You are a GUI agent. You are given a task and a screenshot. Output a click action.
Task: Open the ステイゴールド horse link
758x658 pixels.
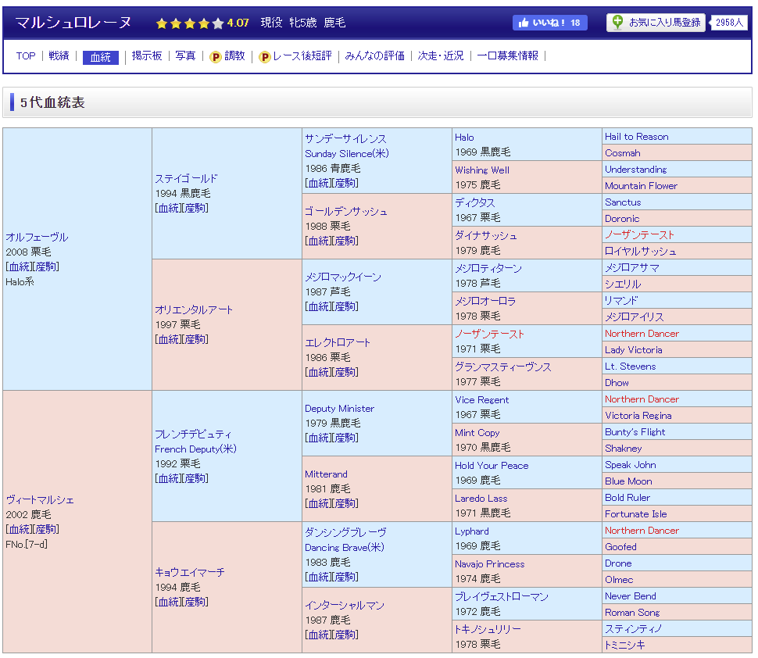tap(186, 179)
